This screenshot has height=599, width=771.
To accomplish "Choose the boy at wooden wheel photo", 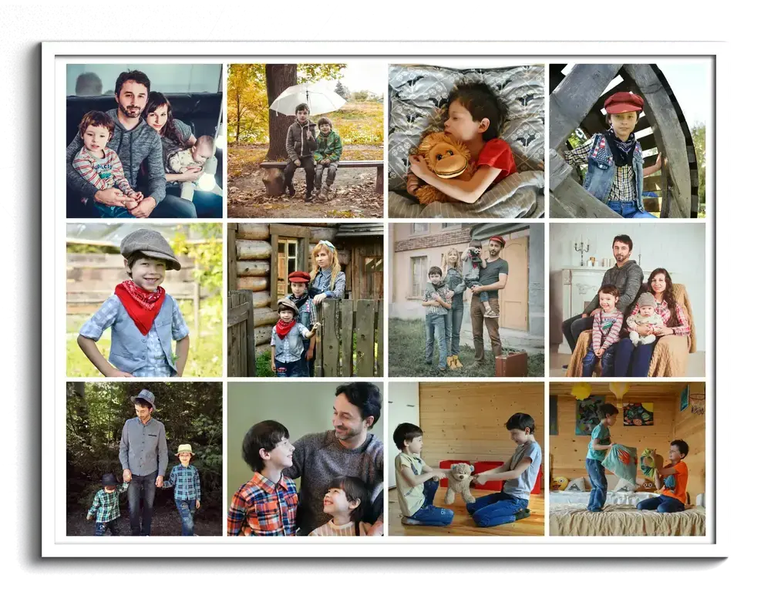I will coord(628,140).
